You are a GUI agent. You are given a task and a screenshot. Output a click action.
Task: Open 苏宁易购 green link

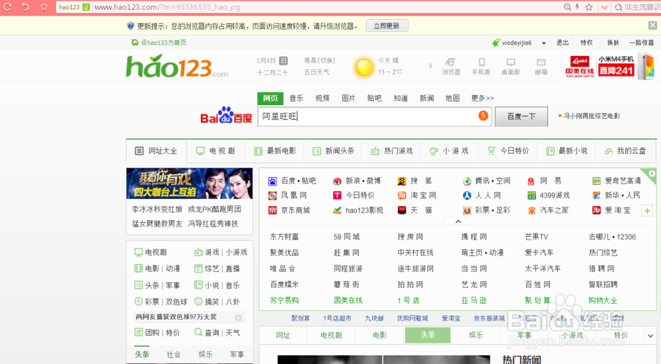coord(284,301)
